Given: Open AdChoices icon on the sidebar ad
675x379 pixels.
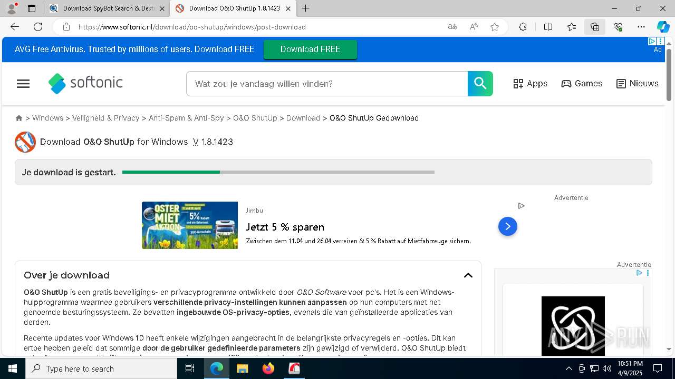Looking at the screenshot, I should (639, 273).
